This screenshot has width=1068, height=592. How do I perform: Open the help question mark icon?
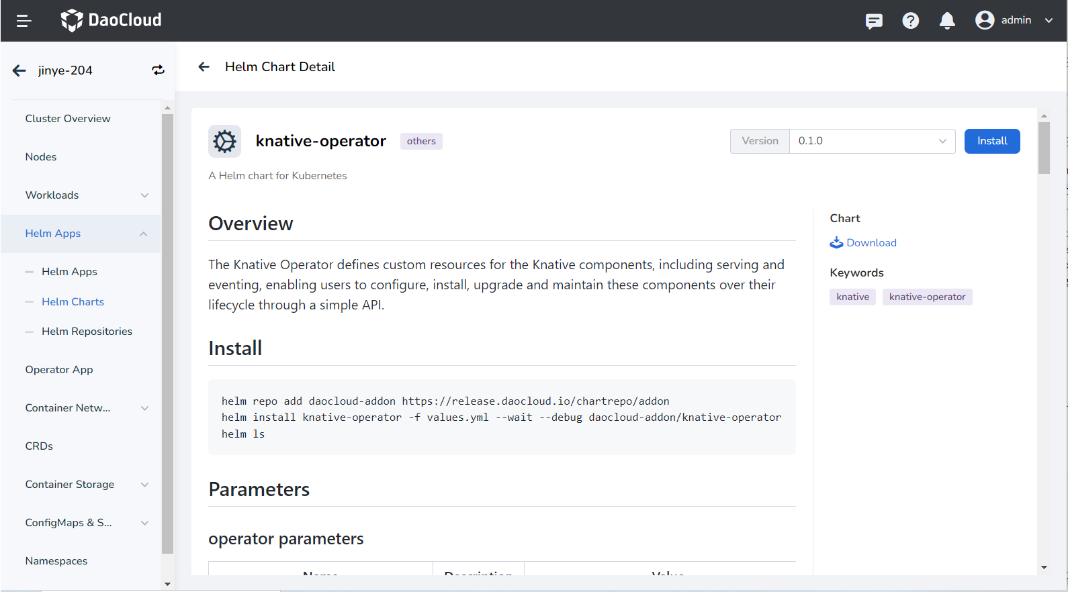pos(910,21)
